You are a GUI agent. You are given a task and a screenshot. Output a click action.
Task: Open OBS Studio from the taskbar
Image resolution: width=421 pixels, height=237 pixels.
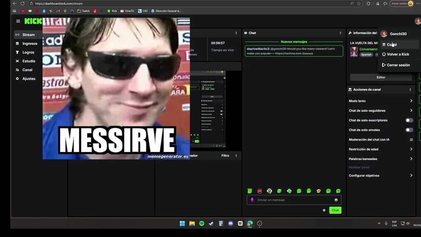pyautogui.click(x=260, y=224)
